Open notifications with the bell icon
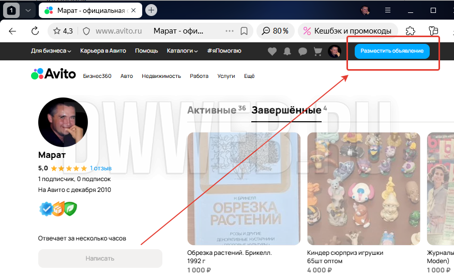Image resolution: width=454 pixels, height=275 pixels. click(x=287, y=51)
